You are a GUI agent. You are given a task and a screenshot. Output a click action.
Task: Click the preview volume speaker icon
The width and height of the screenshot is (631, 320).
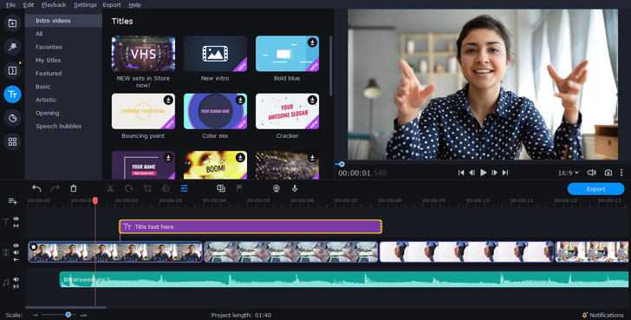pos(591,173)
